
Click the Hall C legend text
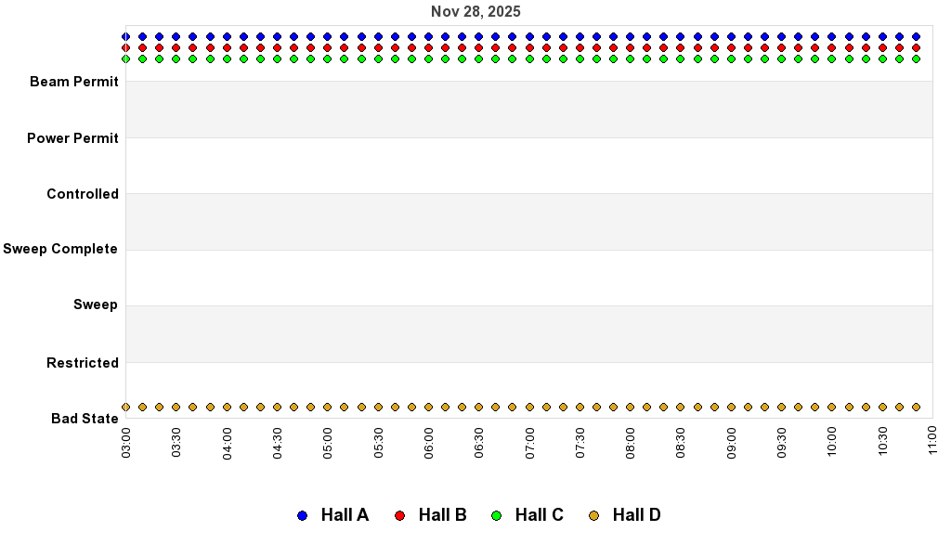(539, 515)
